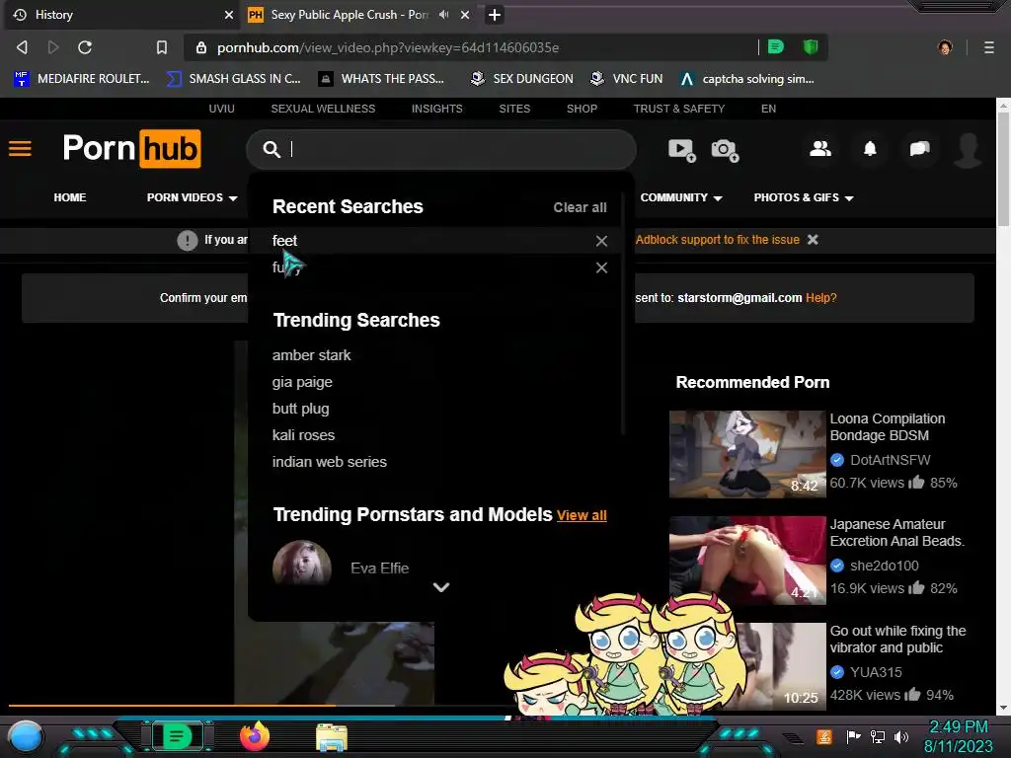Open the browser profile avatar

click(945, 47)
